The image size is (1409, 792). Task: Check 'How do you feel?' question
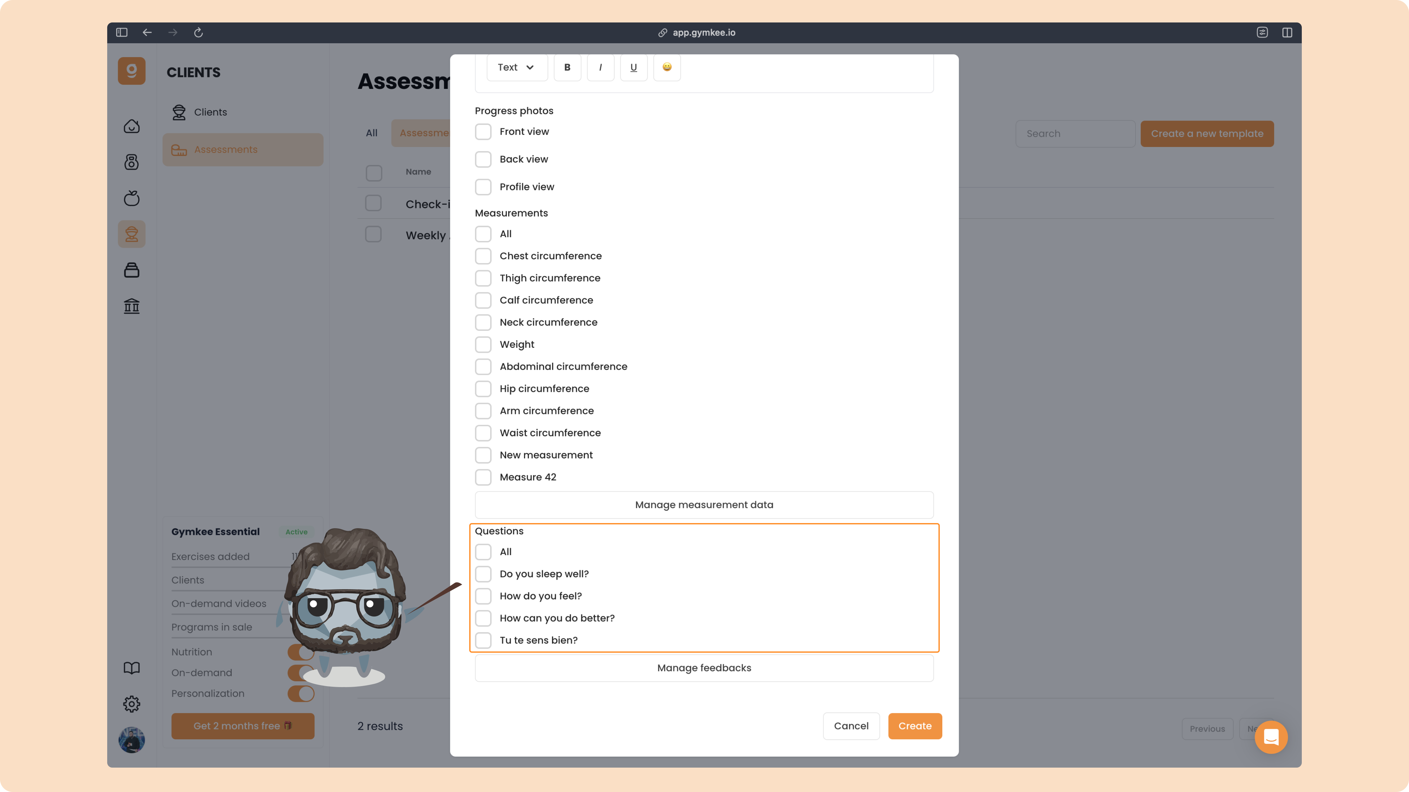[483, 596]
